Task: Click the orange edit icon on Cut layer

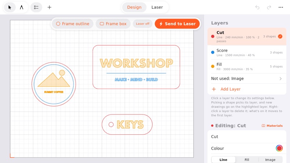Action: (x=280, y=37)
